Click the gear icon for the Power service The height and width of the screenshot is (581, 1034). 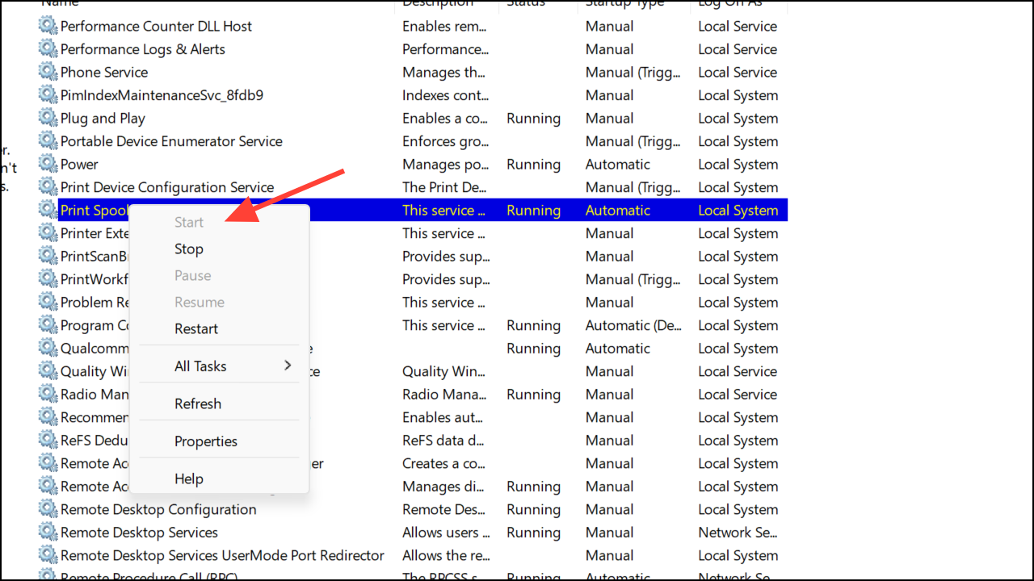click(48, 164)
